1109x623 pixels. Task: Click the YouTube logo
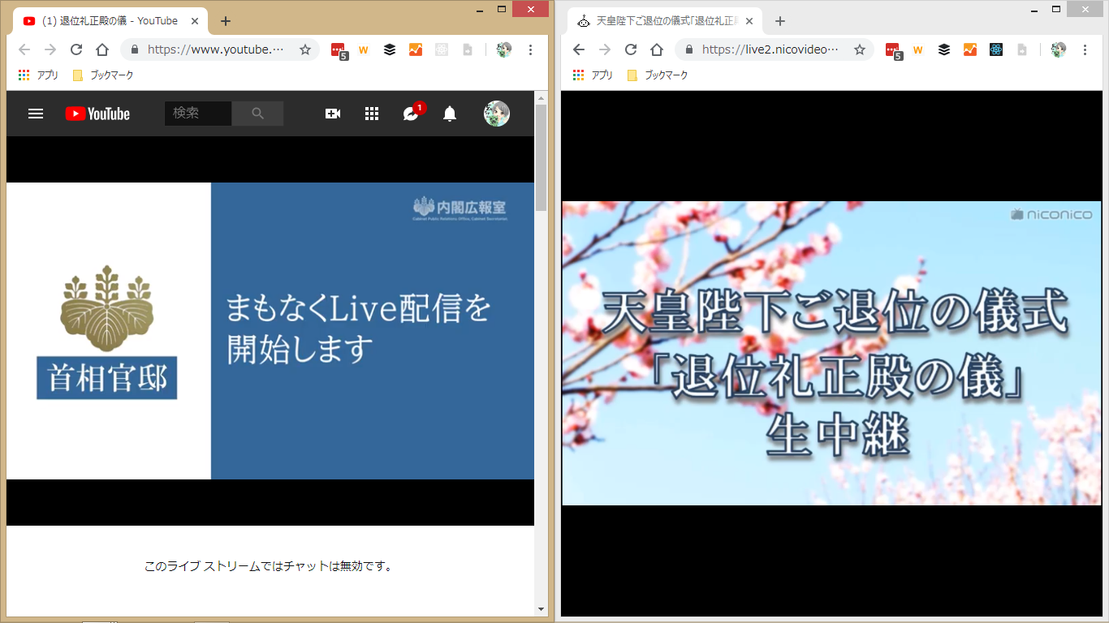(97, 114)
